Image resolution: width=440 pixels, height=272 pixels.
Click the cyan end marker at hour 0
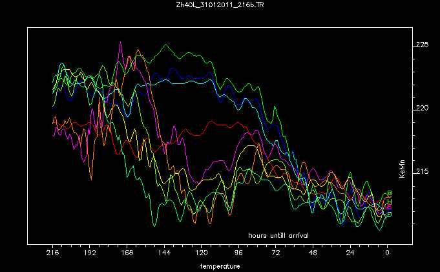(x=390, y=214)
